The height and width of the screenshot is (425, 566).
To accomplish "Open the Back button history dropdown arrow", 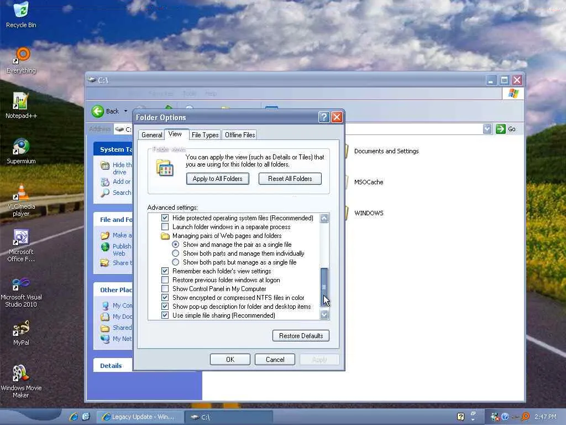I will pos(125,111).
